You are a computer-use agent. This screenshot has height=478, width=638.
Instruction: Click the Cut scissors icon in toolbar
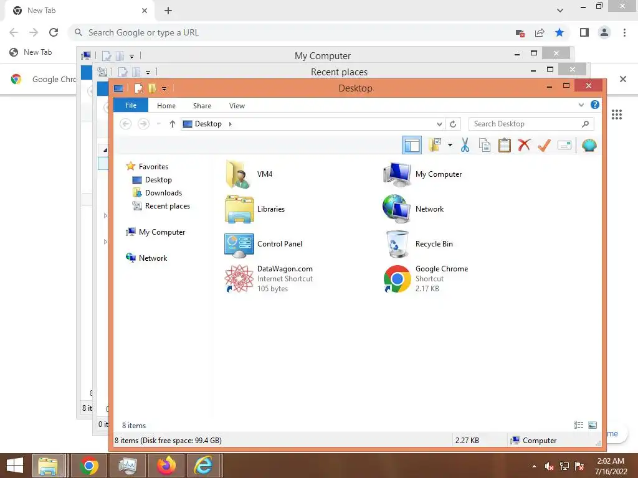[465, 145]
